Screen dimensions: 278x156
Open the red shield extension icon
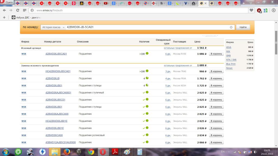point(259,11)
